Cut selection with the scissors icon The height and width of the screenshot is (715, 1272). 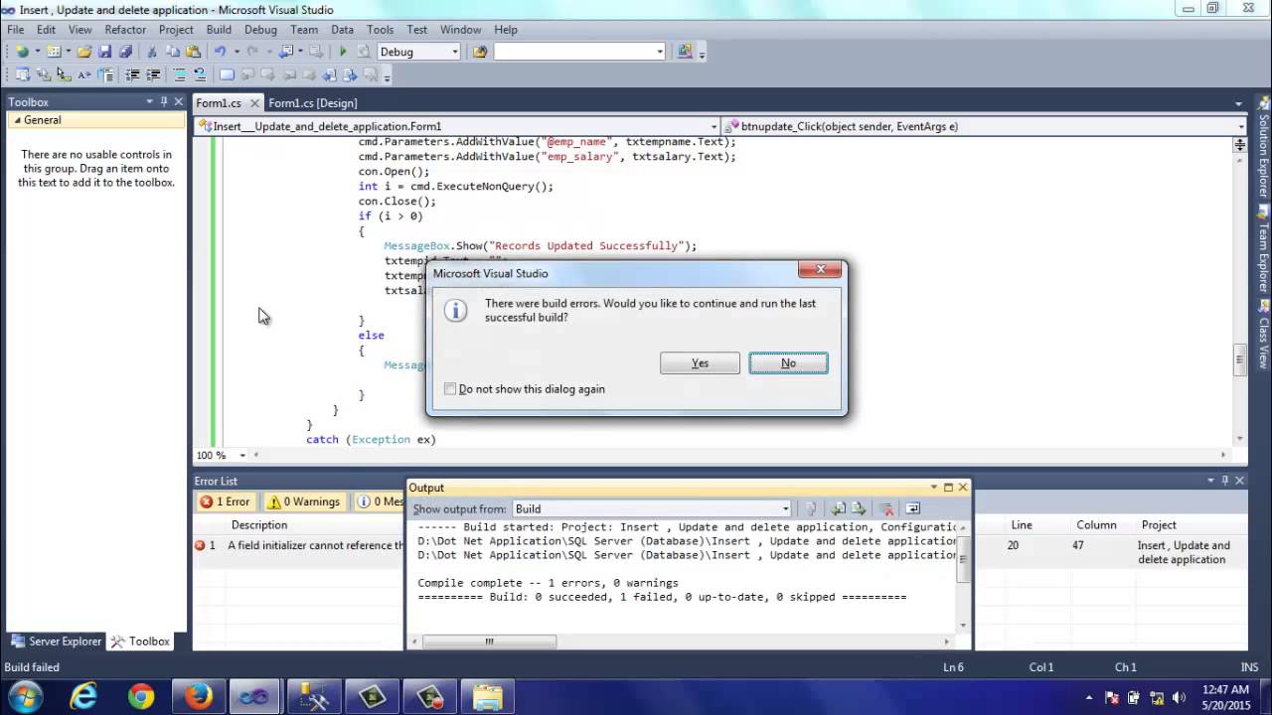152,52
